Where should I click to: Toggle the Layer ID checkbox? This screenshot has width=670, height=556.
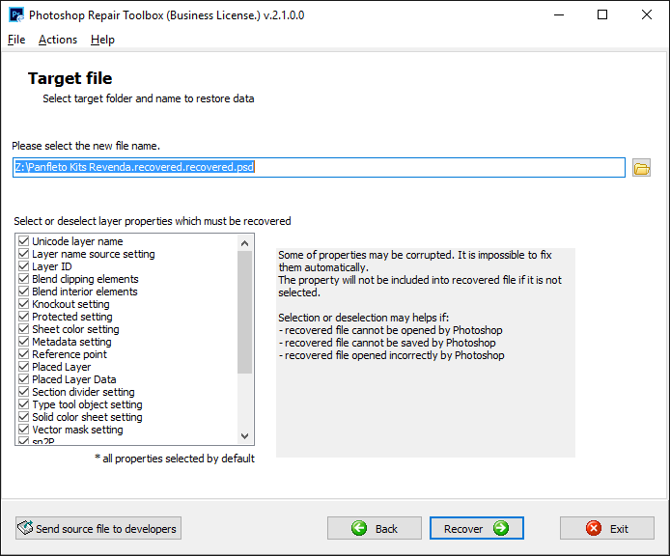[23, 266]
